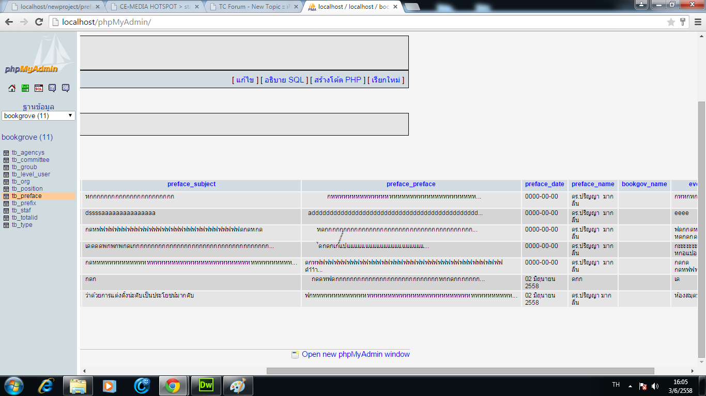Screen dimensions: 706x396
Task: Click the table icon beside tb_totalid
Action: pos(6,218)
